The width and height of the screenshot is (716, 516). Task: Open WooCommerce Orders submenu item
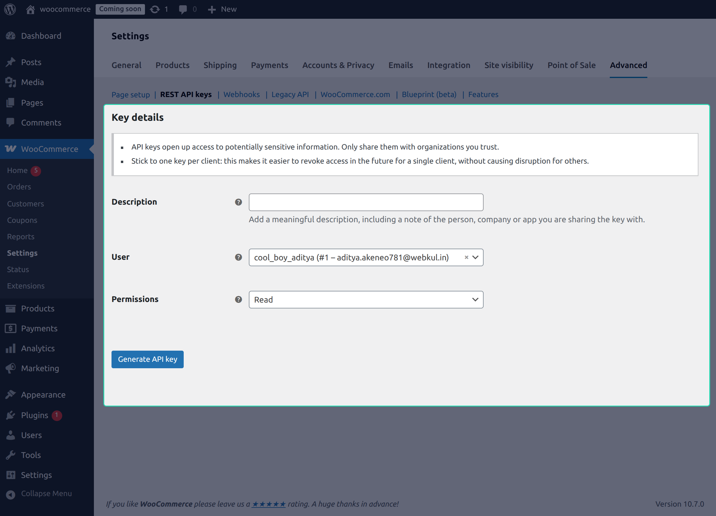19,187
